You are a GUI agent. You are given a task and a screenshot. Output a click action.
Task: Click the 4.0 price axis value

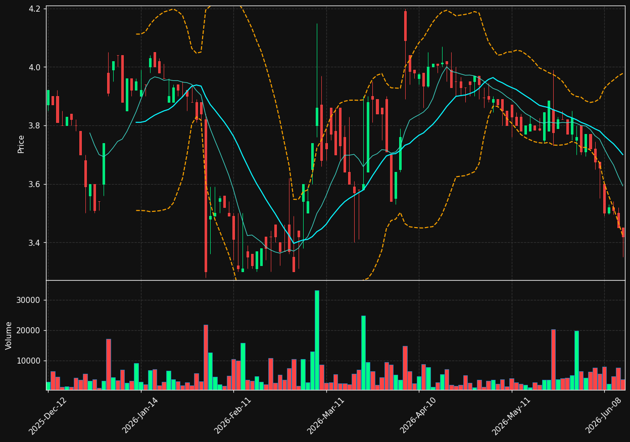tap(35, 67)
